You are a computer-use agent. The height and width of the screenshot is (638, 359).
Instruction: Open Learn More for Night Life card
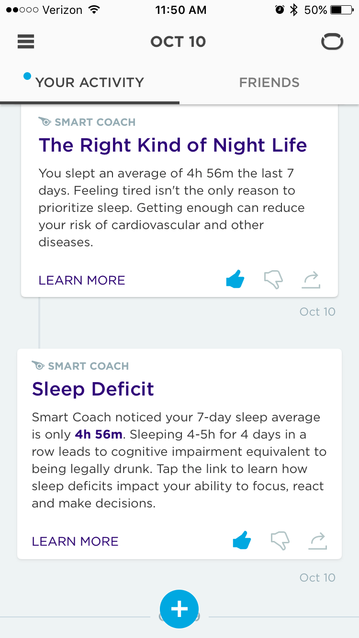pyautogui.click(x=82, y=280)
